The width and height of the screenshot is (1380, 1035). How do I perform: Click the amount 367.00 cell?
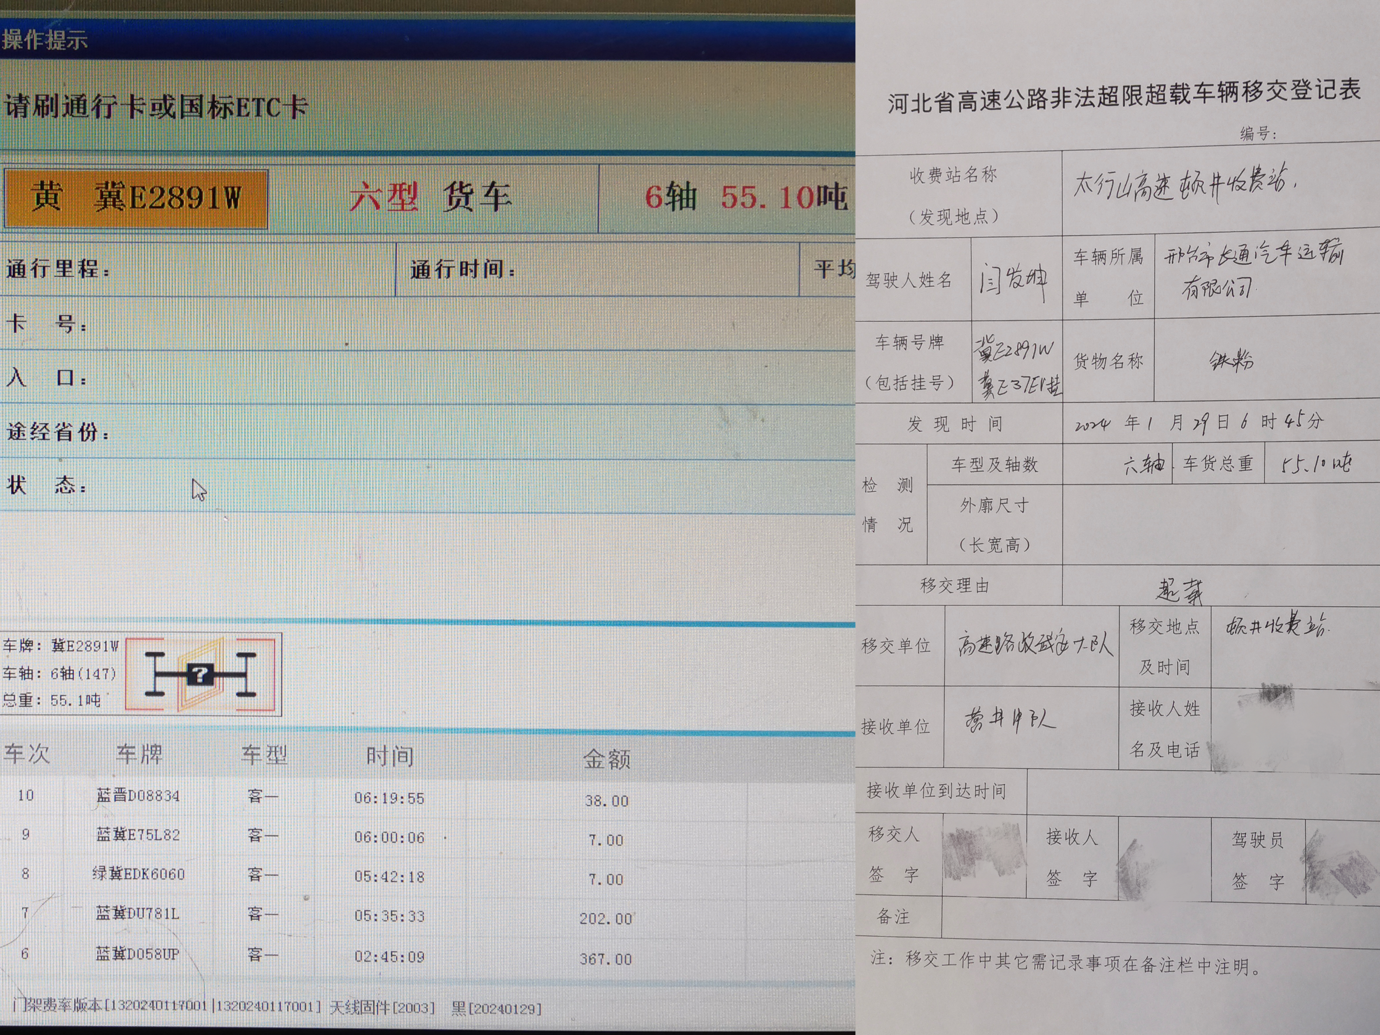pyautogui.click(x=606, y=959)
